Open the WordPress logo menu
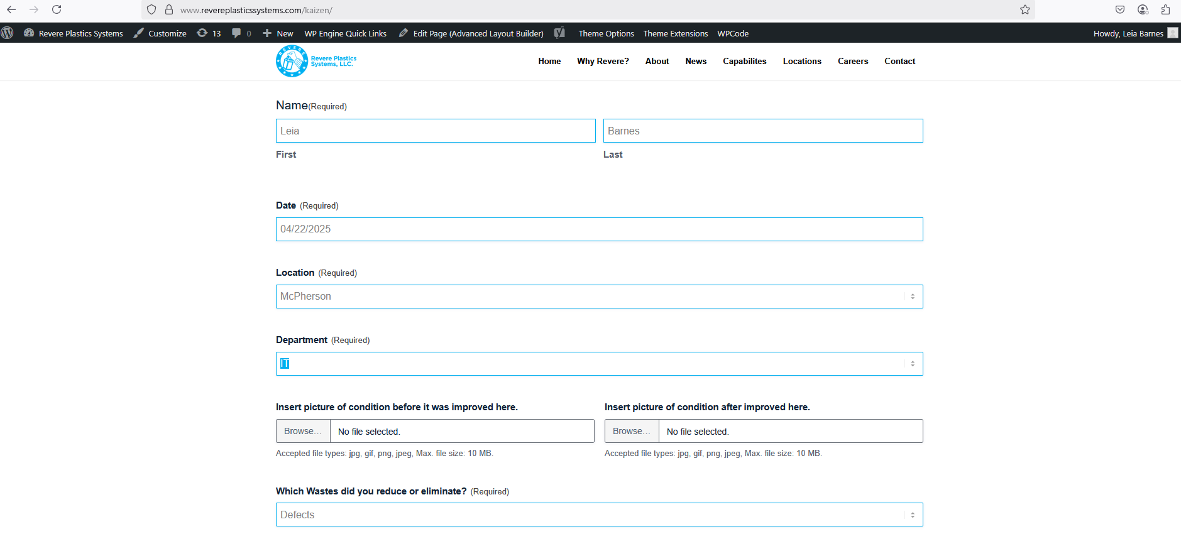The height and width of the screenshot is (534, 1181). pos(8,33)
